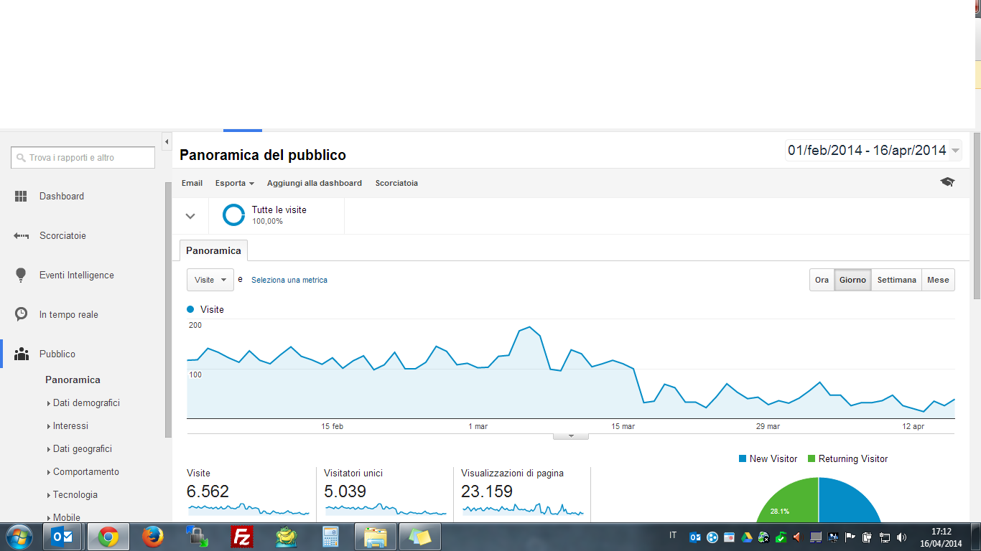Click the power plug tray icon
This screenshot has height=551, width=981.
tap(867, 537)
